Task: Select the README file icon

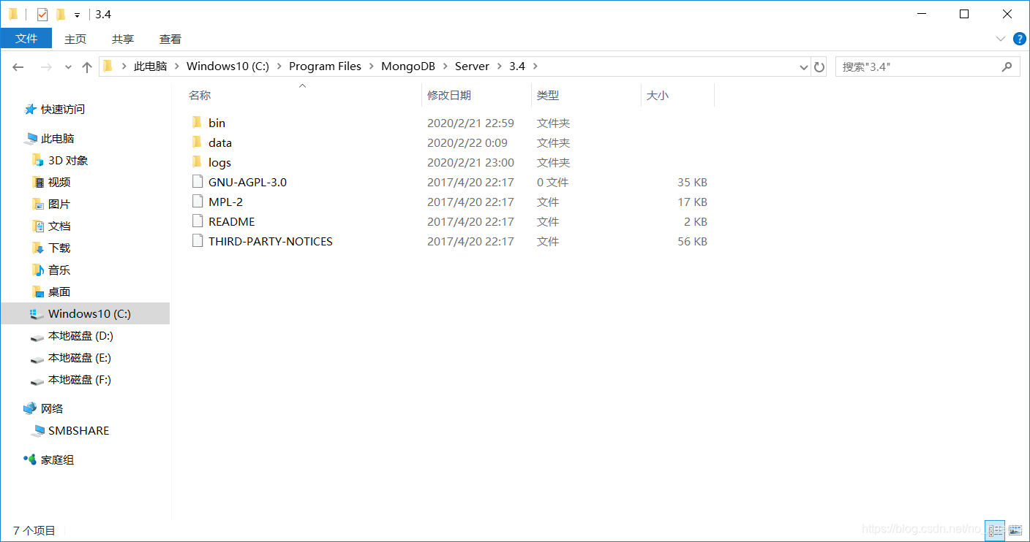Action: pyautogui.click(x=197, y=221)
